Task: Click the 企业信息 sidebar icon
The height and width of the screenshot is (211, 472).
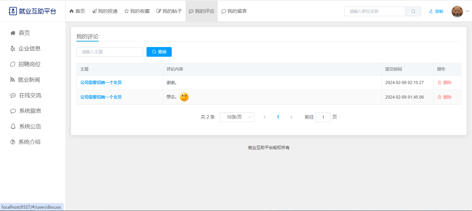Action: click(x=13, y=48)
